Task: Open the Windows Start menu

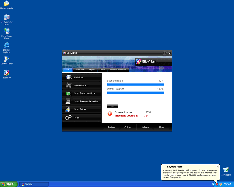Action: coord(8,184)
